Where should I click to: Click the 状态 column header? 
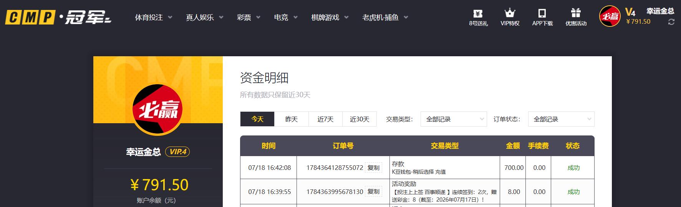click(x=572, y=146)
